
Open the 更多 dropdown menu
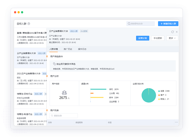tap(172, 38)
